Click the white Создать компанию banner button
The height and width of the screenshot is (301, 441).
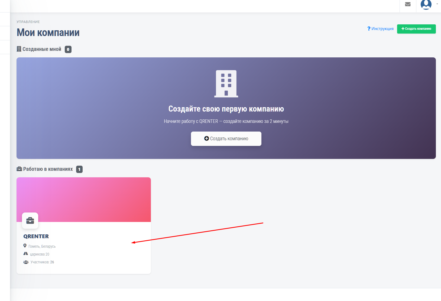click(226, 139)
